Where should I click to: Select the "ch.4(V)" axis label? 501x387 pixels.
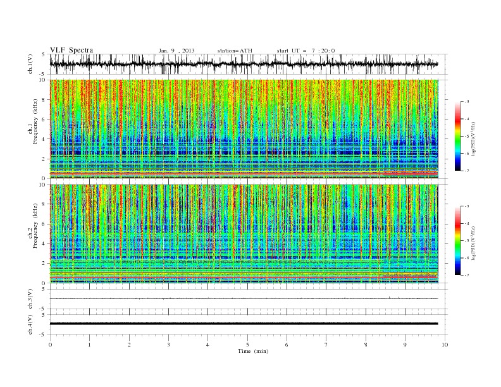click(x=30, y=324)
